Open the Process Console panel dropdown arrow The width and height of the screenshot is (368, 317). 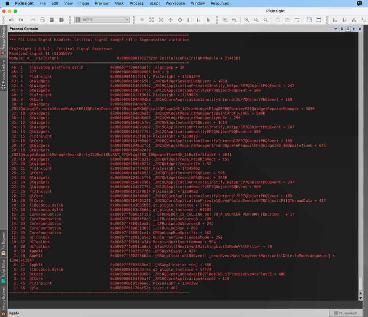[336, 29]
